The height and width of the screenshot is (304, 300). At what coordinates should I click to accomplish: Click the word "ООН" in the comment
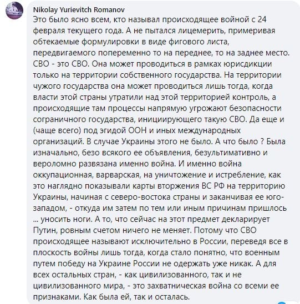(x=137, y=130)
